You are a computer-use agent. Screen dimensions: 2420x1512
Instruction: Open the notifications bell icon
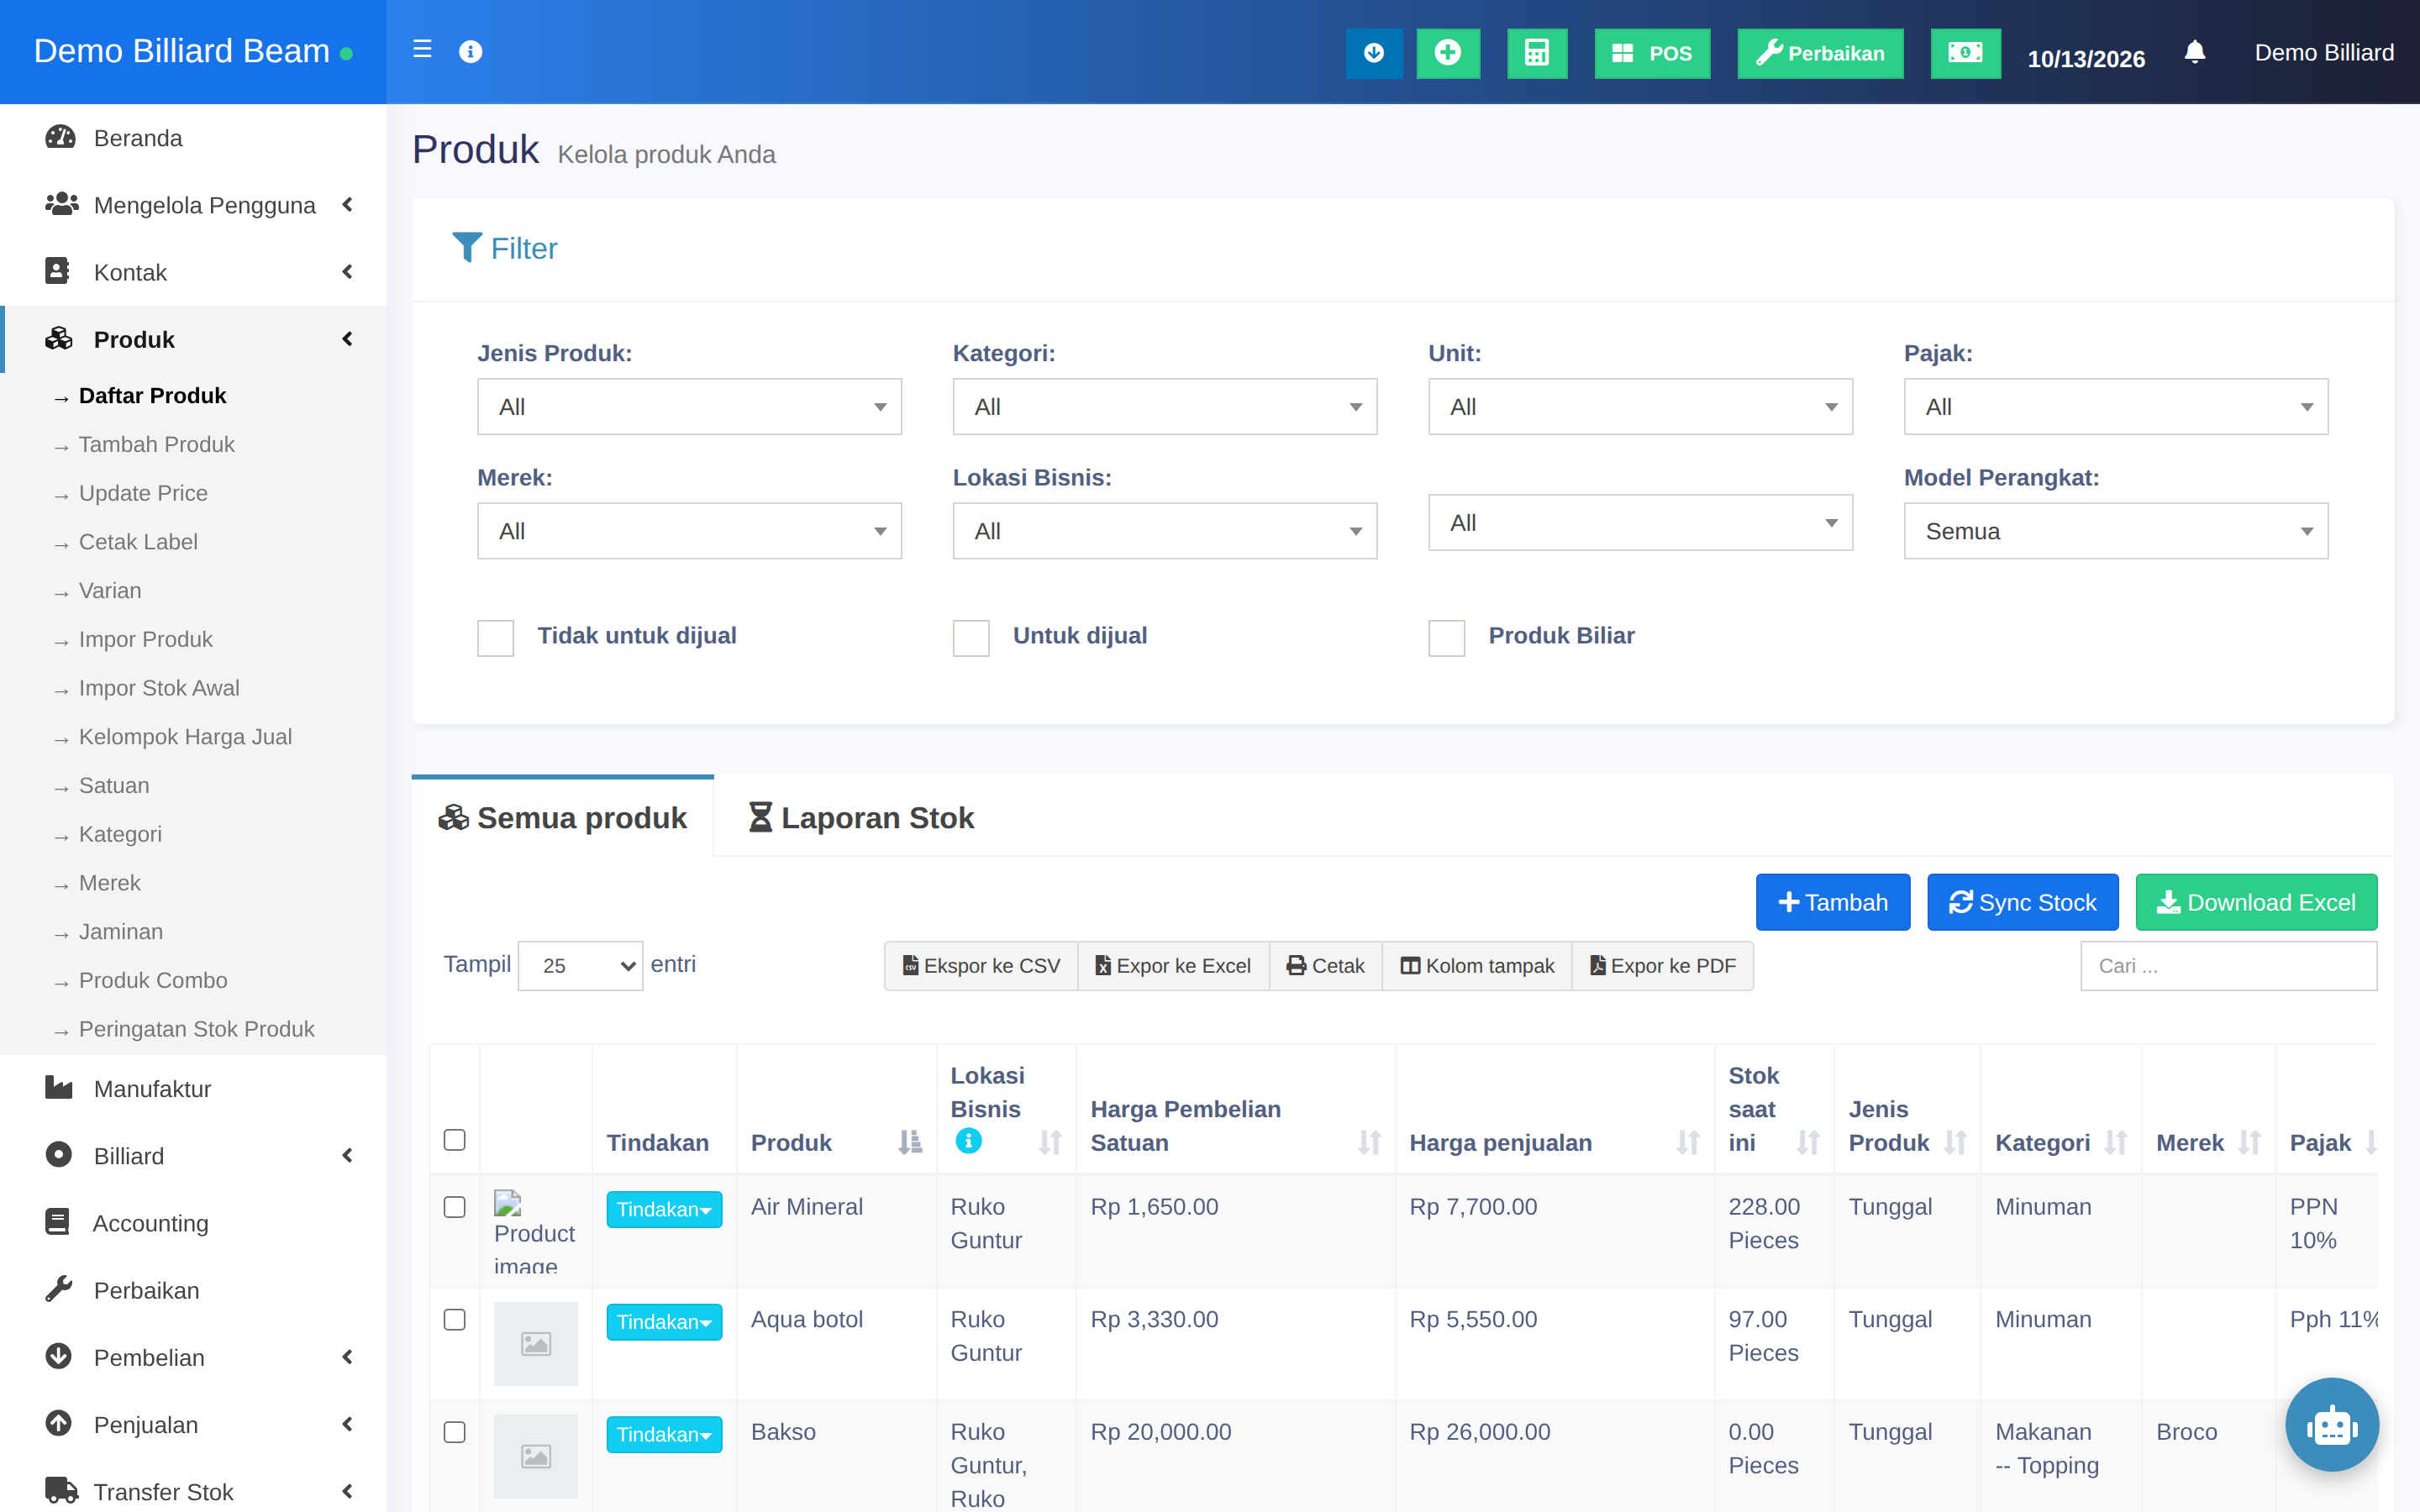2195,52
